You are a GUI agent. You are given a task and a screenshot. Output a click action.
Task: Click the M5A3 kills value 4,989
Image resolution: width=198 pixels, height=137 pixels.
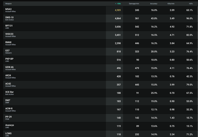118,10
